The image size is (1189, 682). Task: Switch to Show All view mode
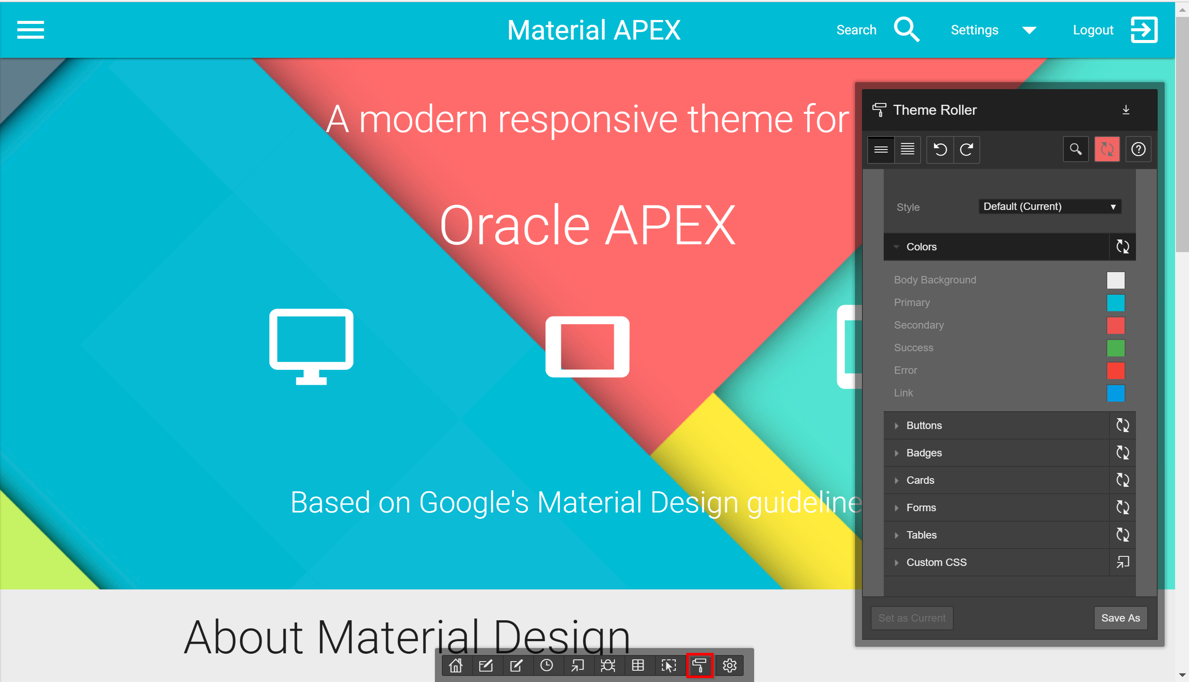(907, 150)
